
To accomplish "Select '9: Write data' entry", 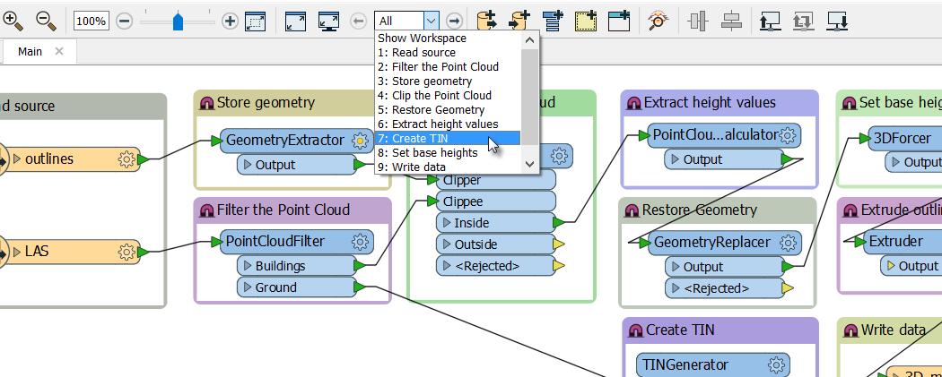I will [448, 167].
